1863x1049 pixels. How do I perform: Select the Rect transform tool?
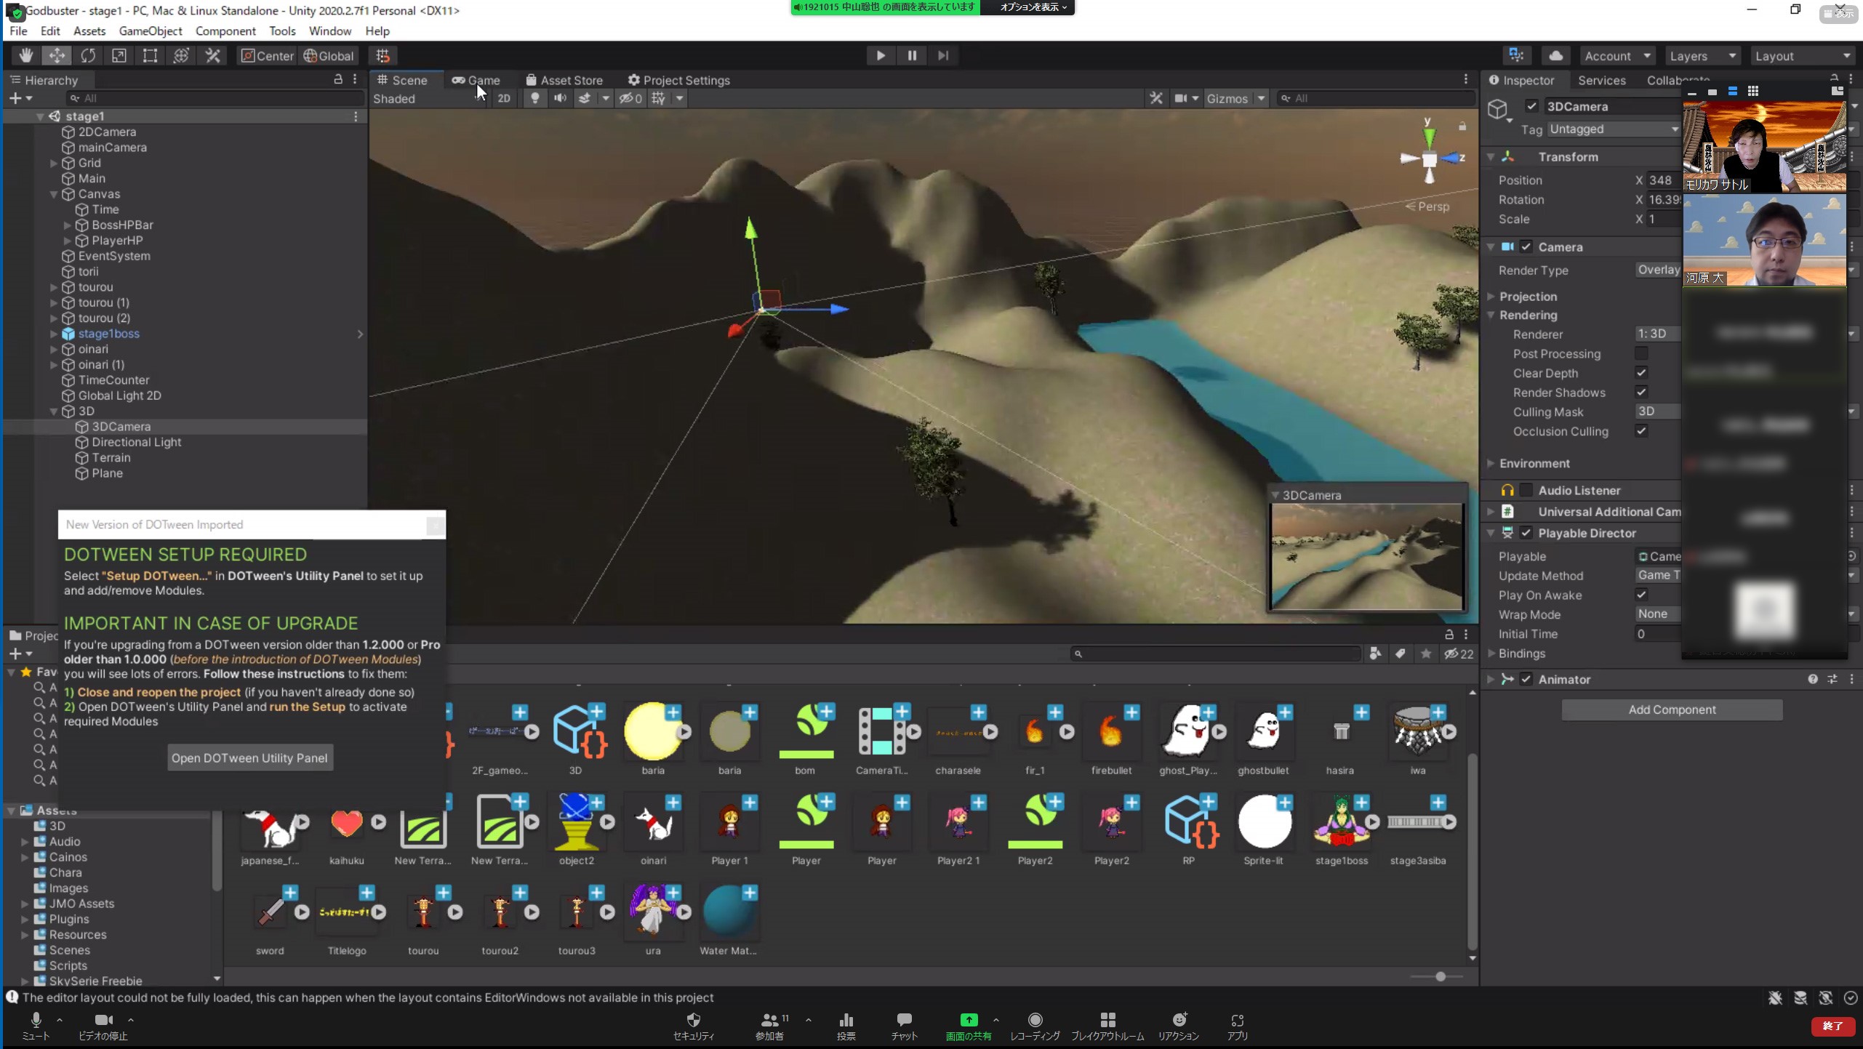tap(150, 56)
